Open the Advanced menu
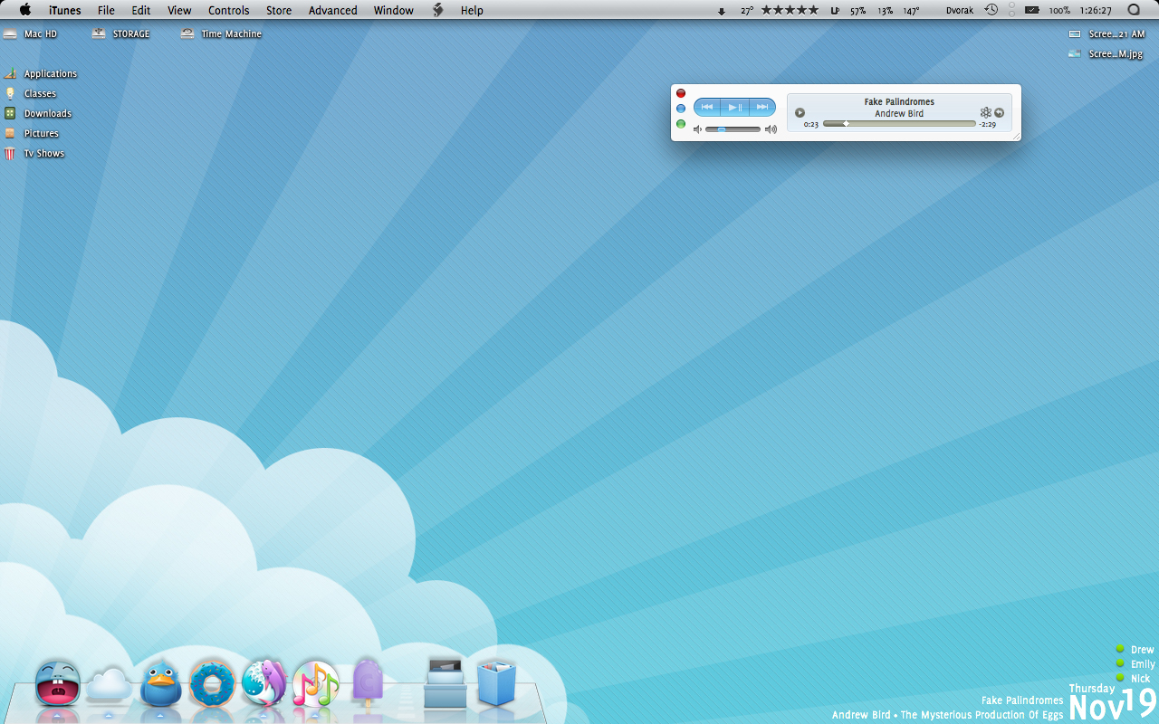 [333, 10]
